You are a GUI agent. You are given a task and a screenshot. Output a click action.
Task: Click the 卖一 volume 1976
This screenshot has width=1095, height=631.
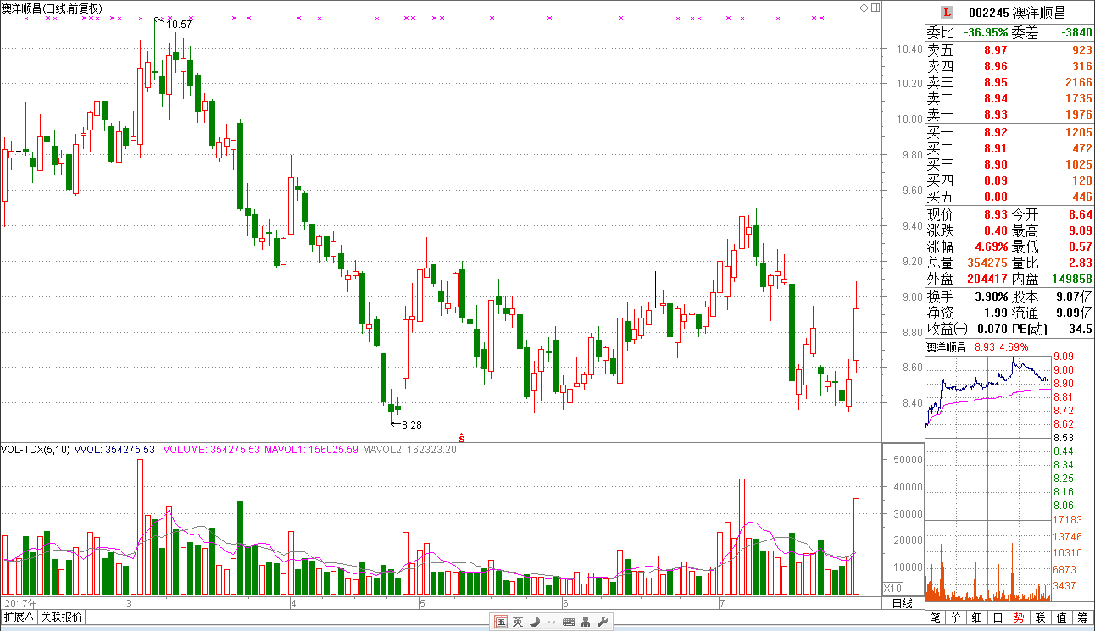[1078, 115]
